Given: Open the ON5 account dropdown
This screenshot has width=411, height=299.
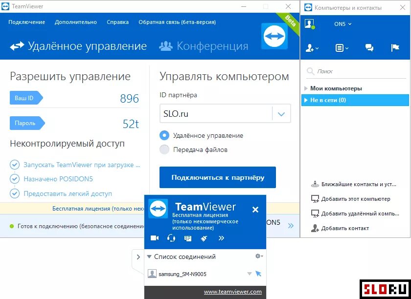Looking at the screenshot, I should (x=342, y=24).
